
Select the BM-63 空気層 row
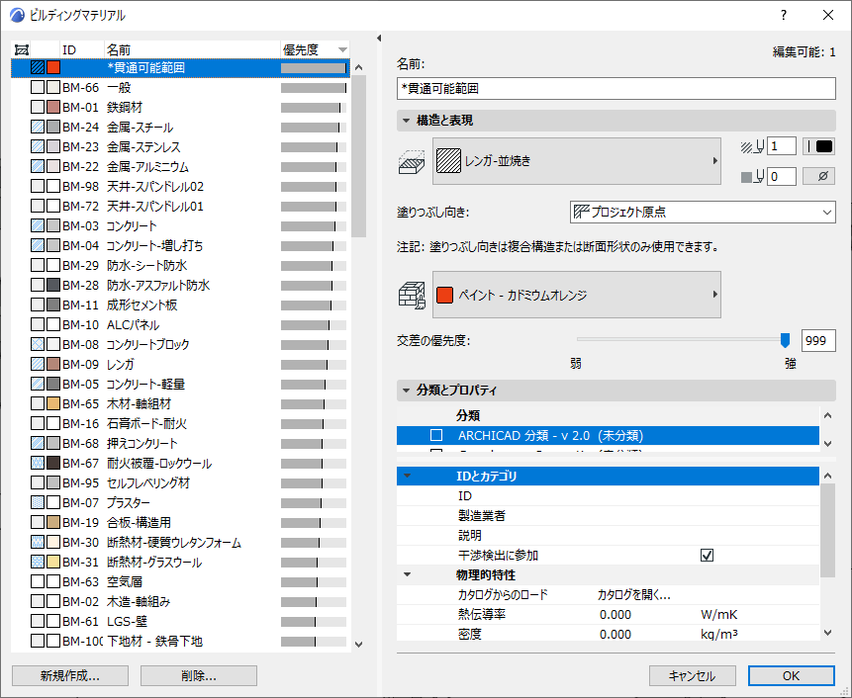(x=180, y=581)
